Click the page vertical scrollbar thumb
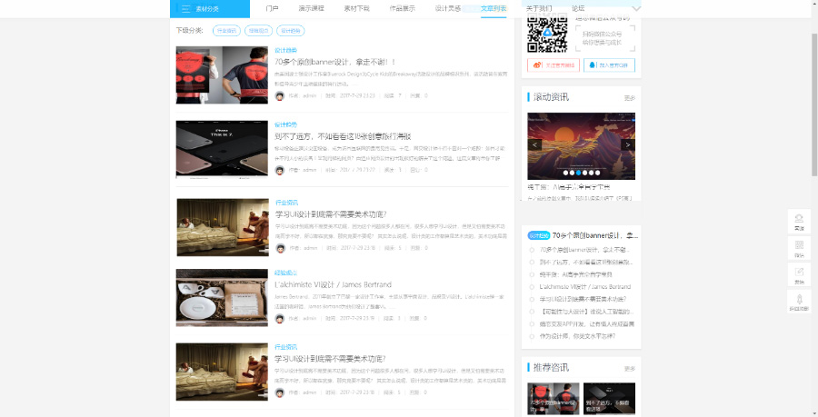 click(814, 104)
